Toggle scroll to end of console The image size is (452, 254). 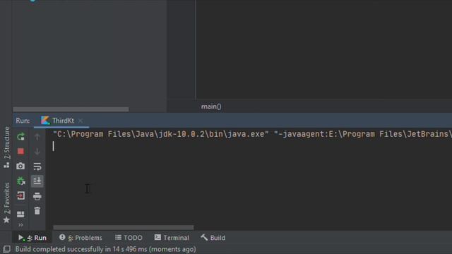coord(37,181)
